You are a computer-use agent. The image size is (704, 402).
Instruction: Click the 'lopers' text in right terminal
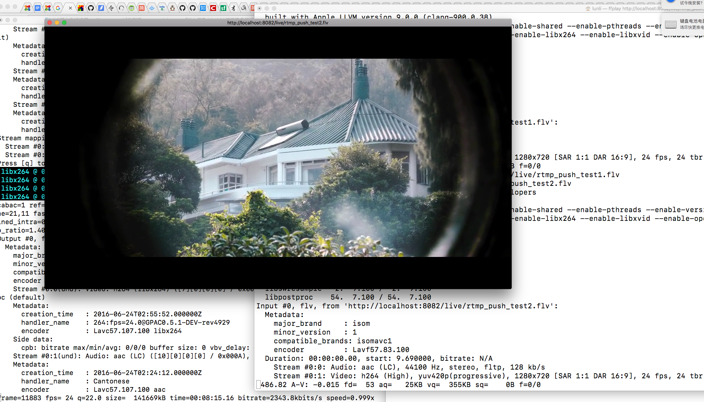[x=524, y=192]
